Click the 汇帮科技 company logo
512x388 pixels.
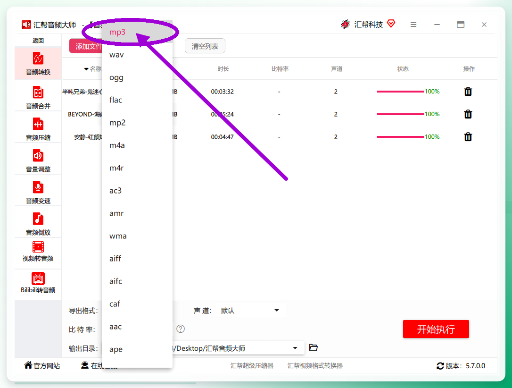click(x=345, y=24)
